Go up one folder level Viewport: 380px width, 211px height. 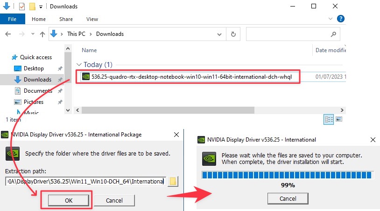(x=42, y=34)
